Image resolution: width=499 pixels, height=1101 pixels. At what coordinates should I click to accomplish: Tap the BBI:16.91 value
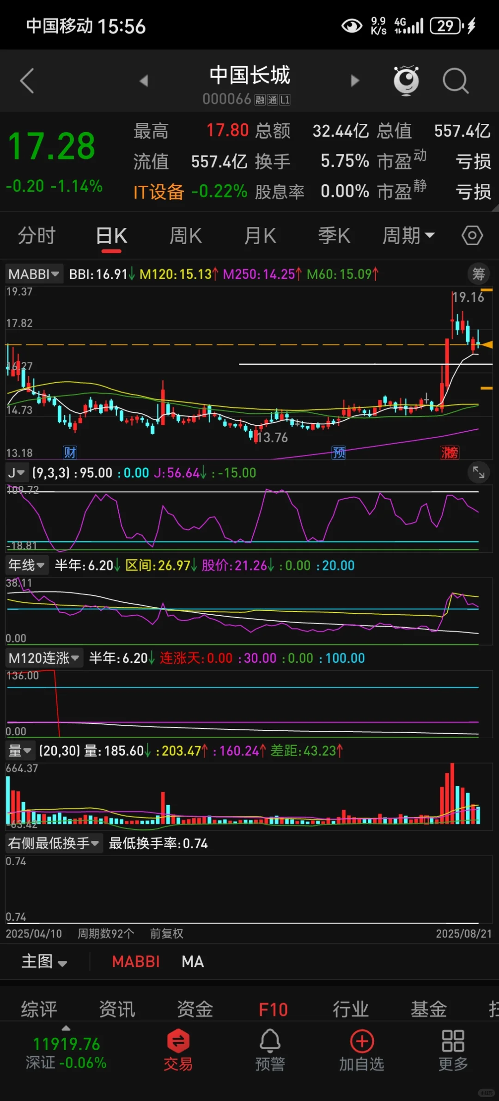pos(102,274)
